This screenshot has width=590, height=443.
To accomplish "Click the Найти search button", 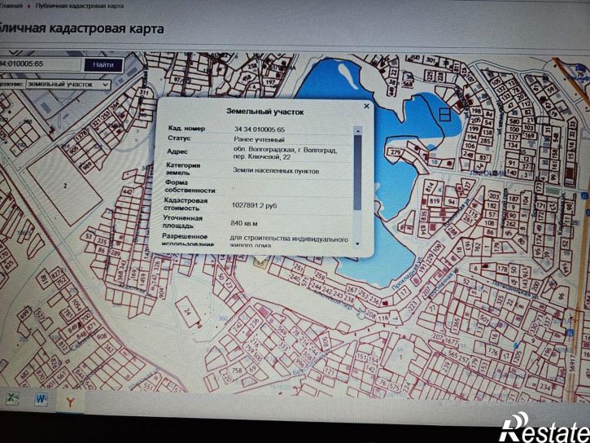I will [x=103, y=64].
